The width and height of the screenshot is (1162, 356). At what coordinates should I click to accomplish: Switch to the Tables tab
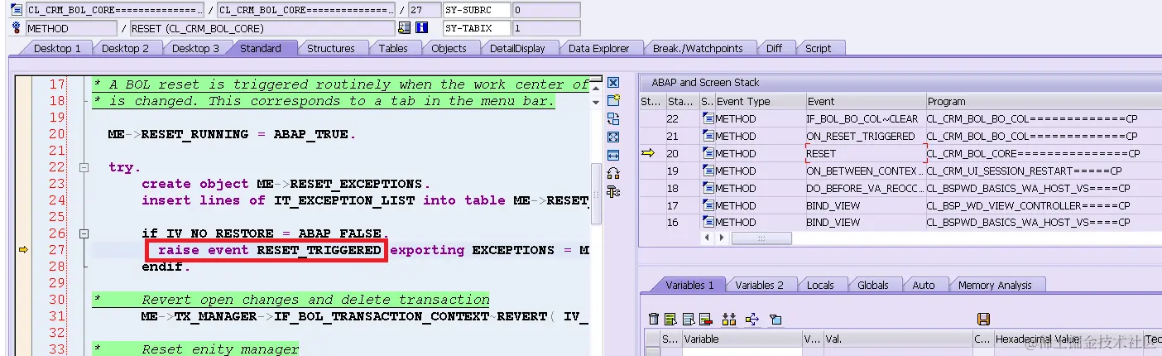(393, 48)
